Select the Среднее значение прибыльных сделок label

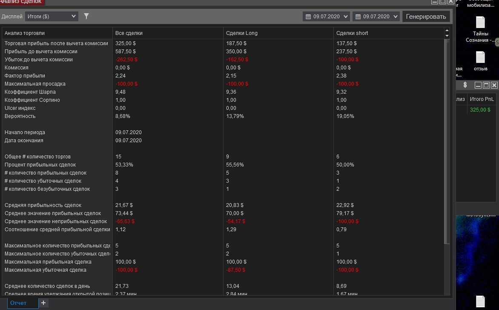pyautogui.click(x=52, y=213)
